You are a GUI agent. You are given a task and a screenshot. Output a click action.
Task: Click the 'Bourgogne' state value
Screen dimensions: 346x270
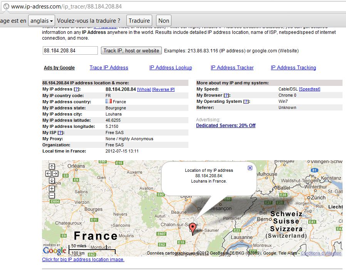(x=116, y=108)
